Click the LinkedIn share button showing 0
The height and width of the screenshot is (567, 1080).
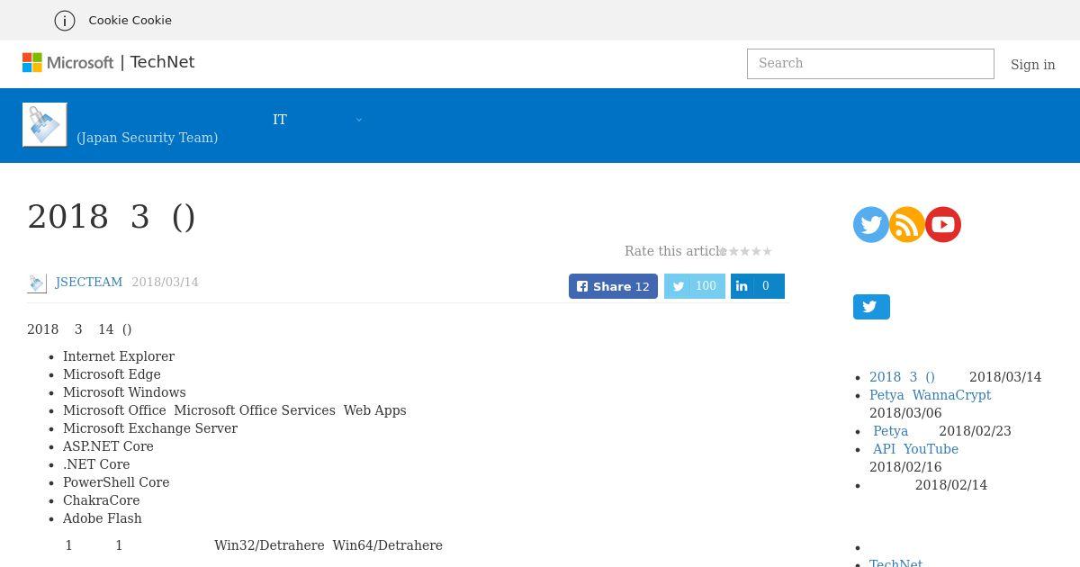758,286
